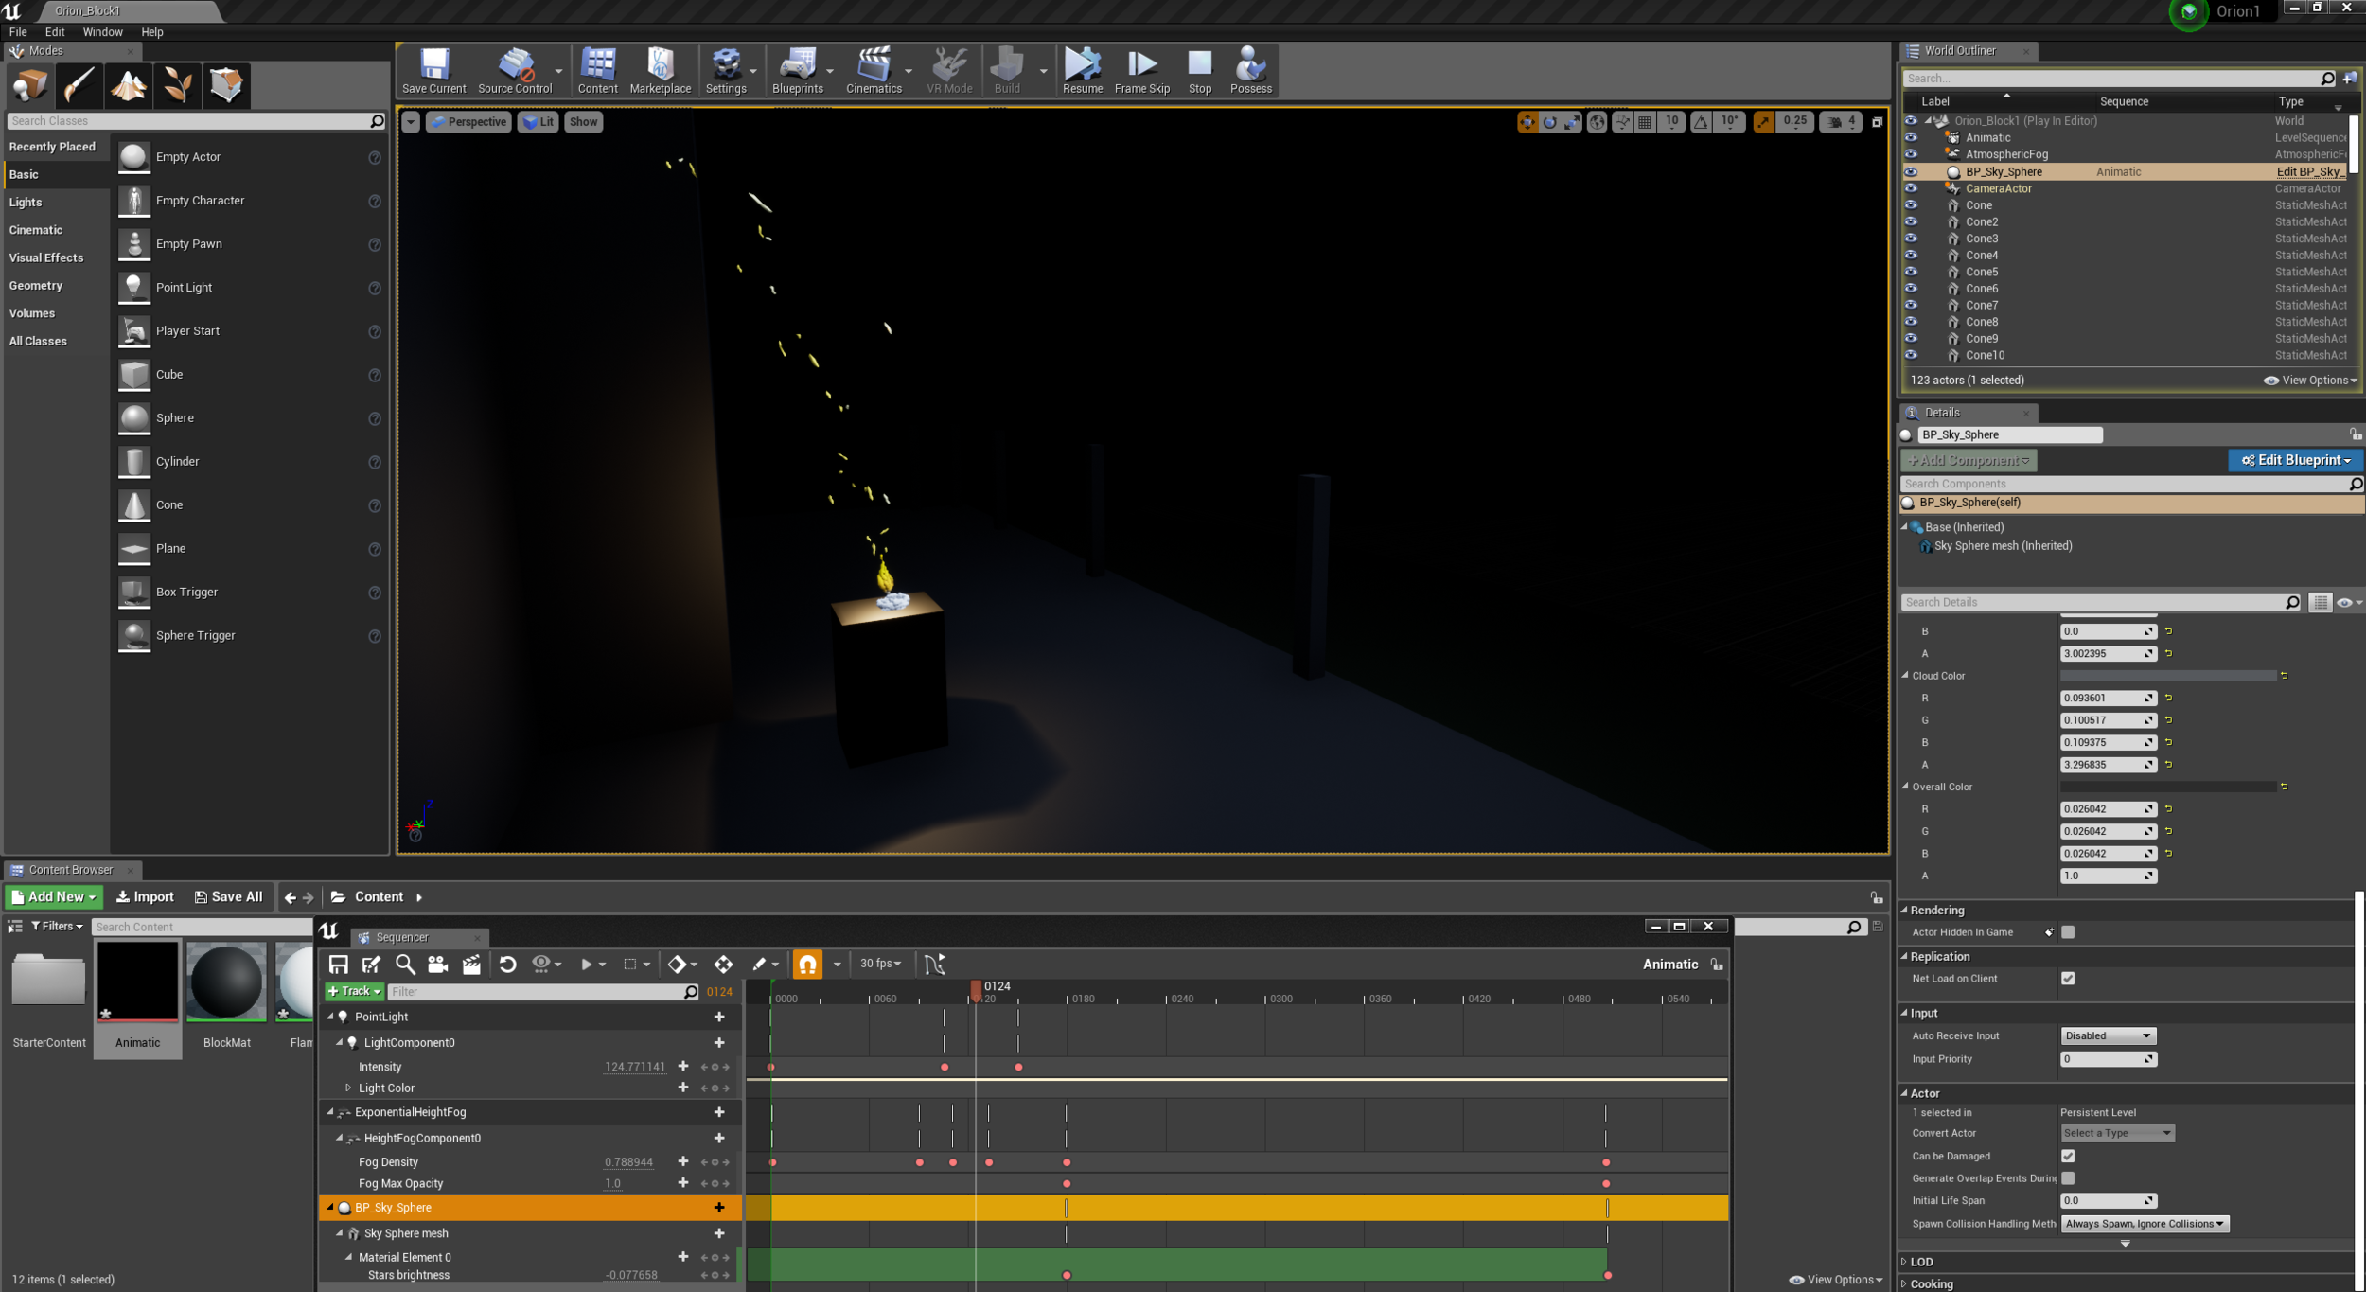2366x1292 pixels.
Task: Expand the Light Color track
Action: 348,1088
